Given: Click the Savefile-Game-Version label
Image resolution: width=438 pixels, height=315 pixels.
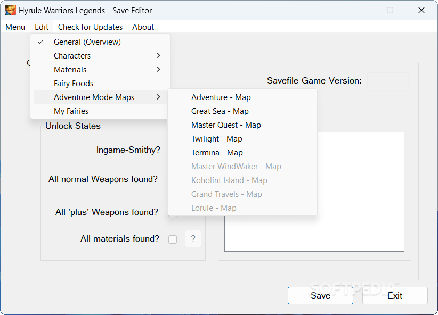Looking at the screenshot, I should [314, 81].
